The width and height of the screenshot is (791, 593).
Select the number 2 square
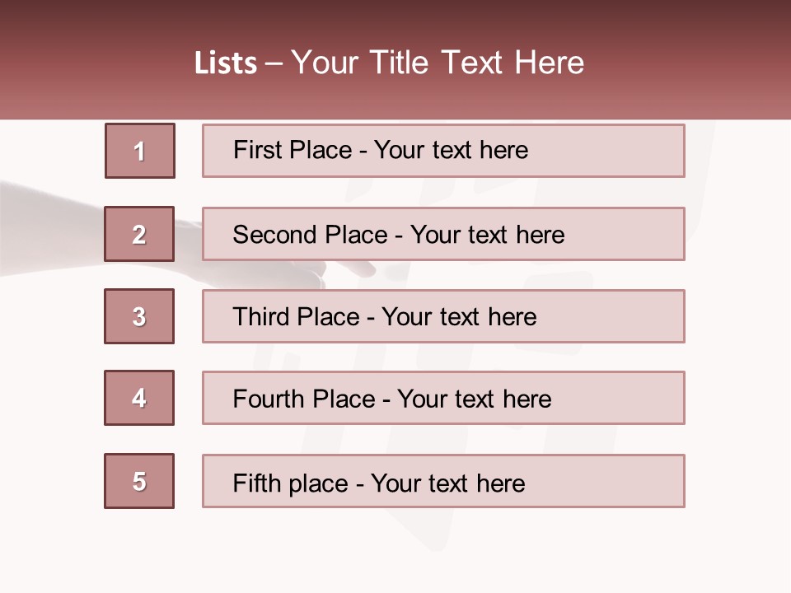pos(139,234)
